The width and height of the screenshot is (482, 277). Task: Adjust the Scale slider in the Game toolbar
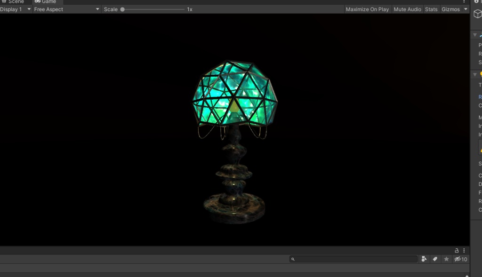tap(123, 9)
